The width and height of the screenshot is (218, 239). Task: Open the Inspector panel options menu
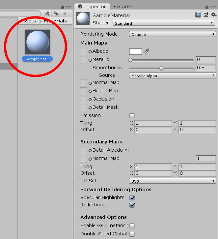point(213,7)
